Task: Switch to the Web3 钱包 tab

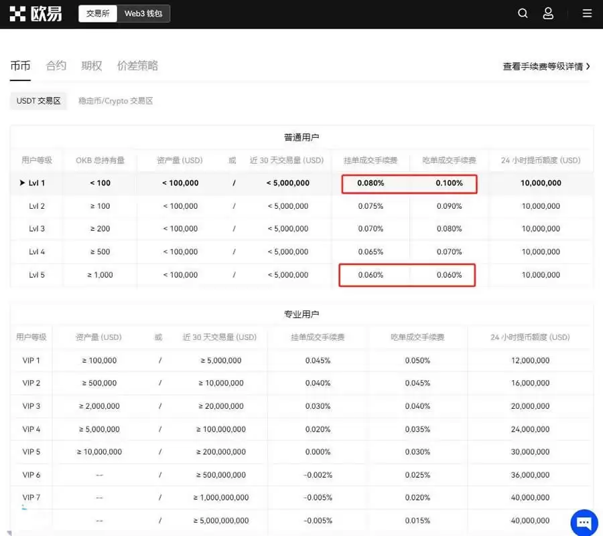Action: (x=143, y=13)
